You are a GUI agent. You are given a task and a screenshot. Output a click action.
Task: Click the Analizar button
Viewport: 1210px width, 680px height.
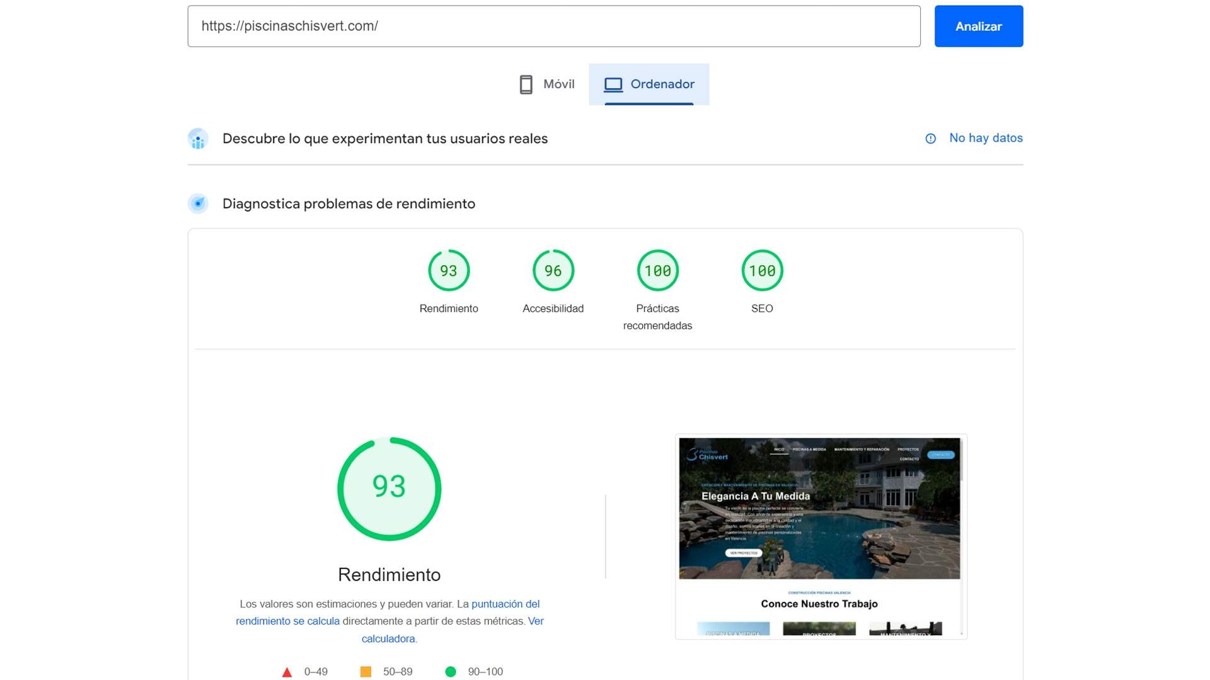pyautogui.click(x=978, y=26)
